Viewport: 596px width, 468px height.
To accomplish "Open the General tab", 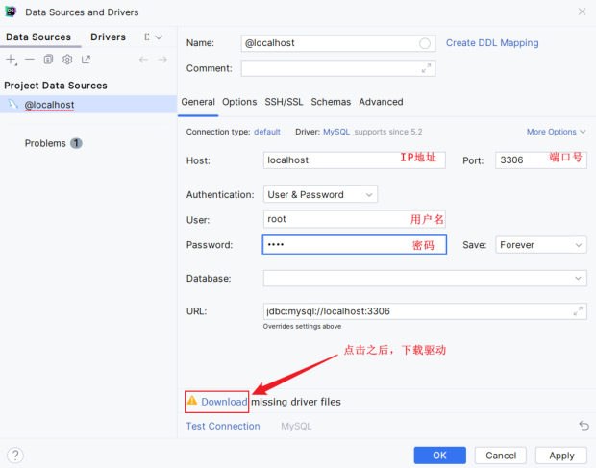I will coord(198,102).
